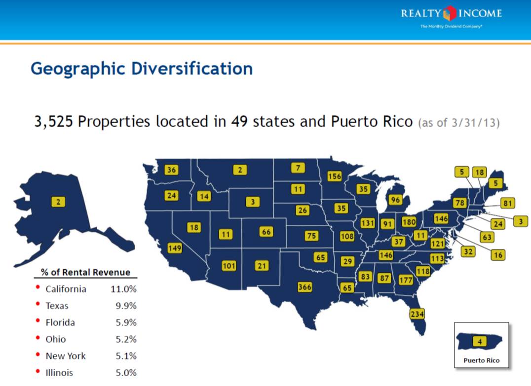Click the Realty Income cube logo icon
The image size is (531, 386).
[x=450, y=13]
